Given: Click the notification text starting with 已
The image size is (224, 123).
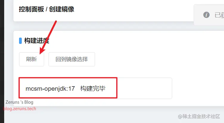Looking at the screenshot, I should point(219,15).
